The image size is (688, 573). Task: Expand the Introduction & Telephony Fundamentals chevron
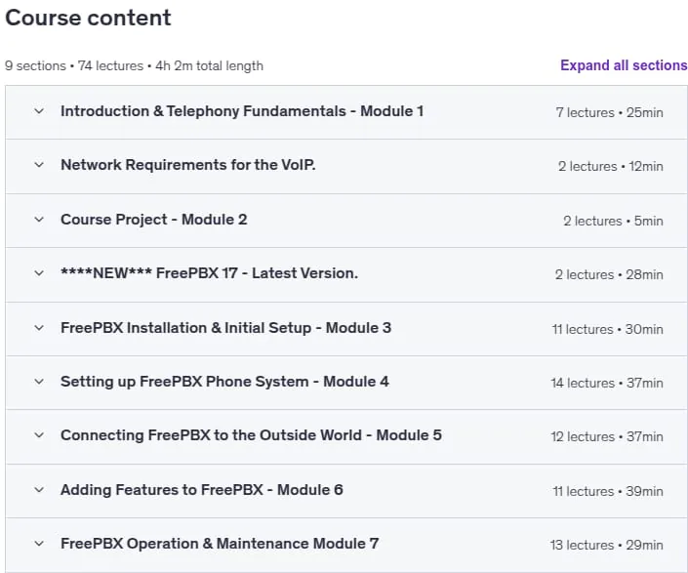click(x=39, y=111)
